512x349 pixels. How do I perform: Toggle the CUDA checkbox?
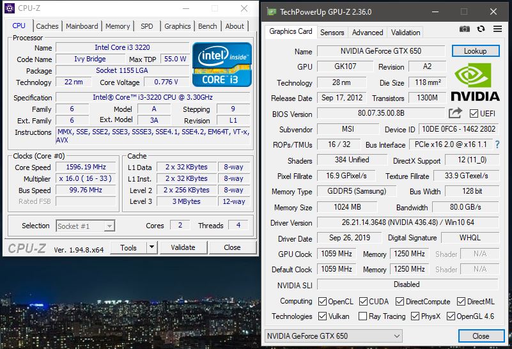pyautogui.click(x=363, y=301)
